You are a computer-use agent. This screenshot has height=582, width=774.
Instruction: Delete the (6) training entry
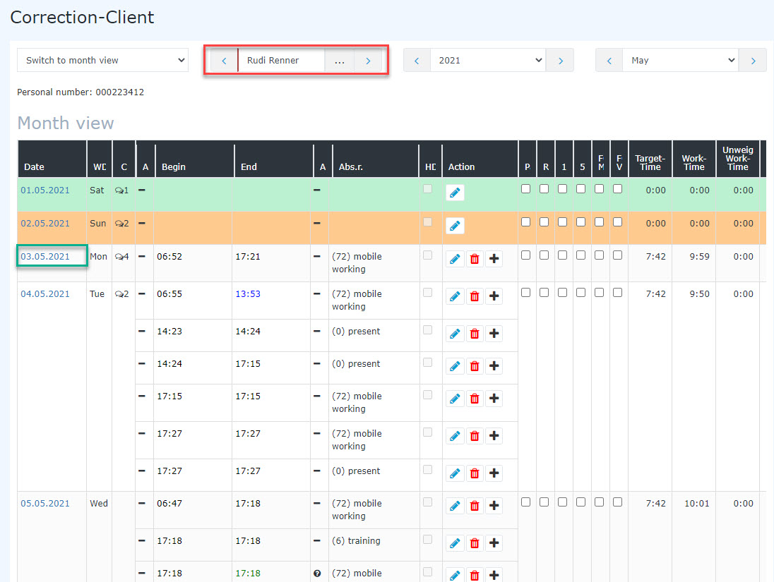coord(475,543)
